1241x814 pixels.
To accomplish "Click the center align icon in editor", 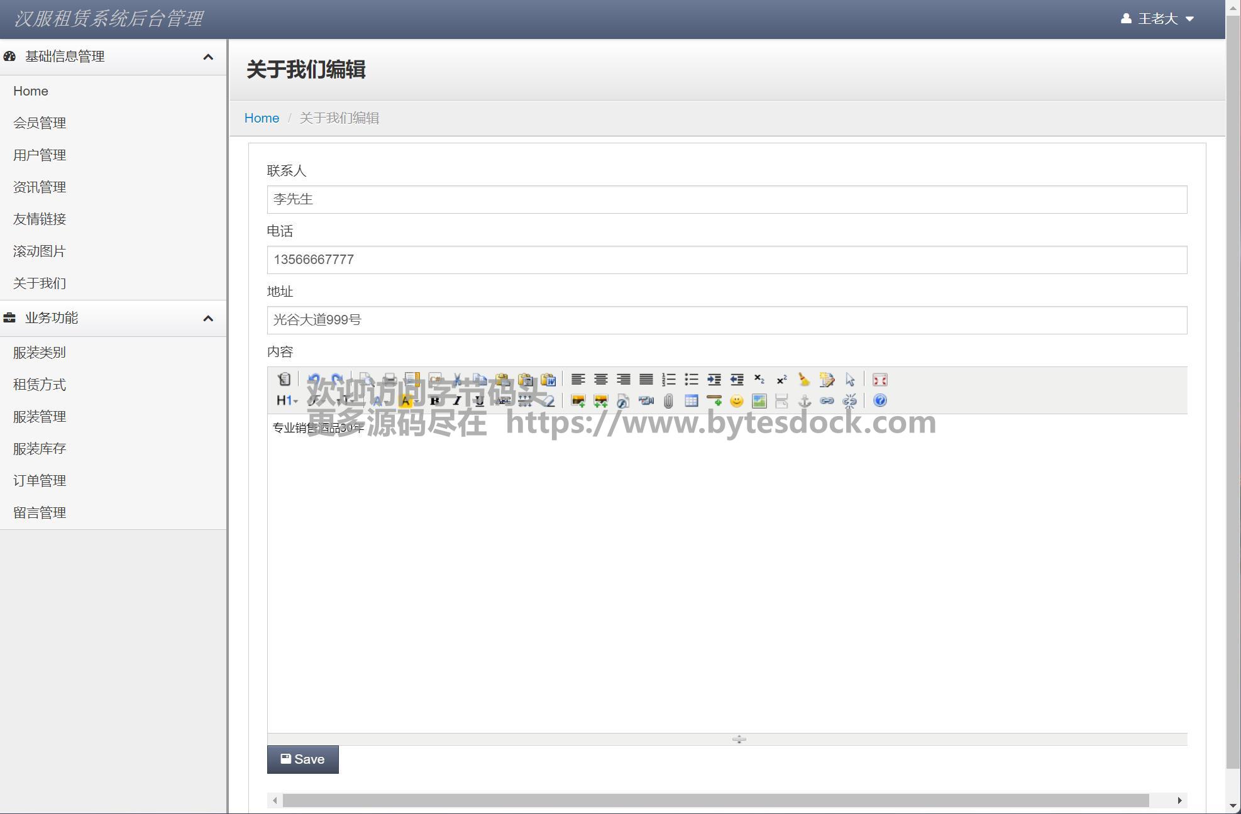I will tap(600, 380).
